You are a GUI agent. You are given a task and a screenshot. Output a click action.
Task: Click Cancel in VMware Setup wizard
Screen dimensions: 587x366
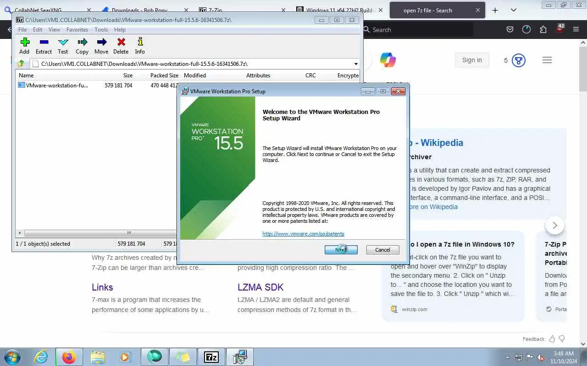pos(382,250)
